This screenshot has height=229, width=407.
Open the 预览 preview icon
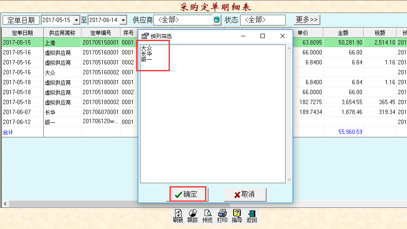click(207, 216)
